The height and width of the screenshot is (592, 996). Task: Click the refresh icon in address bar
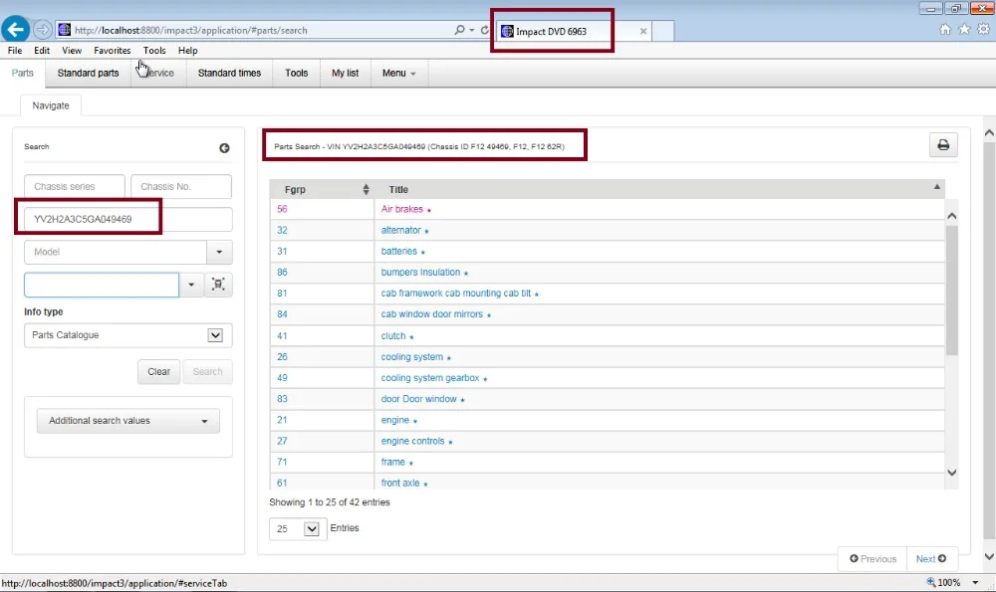pyautogui.click(x=485, y=30)
